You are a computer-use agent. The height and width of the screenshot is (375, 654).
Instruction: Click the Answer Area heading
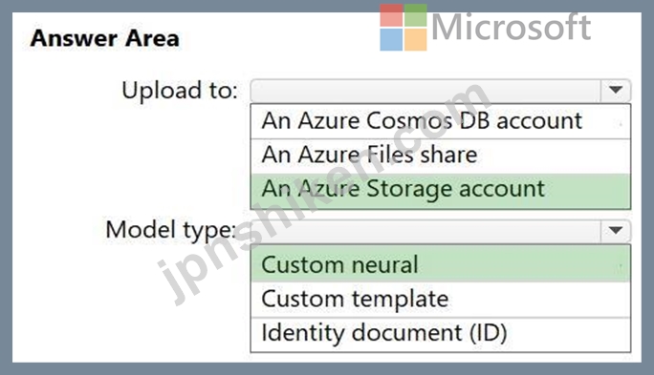[x=104, y=38]
